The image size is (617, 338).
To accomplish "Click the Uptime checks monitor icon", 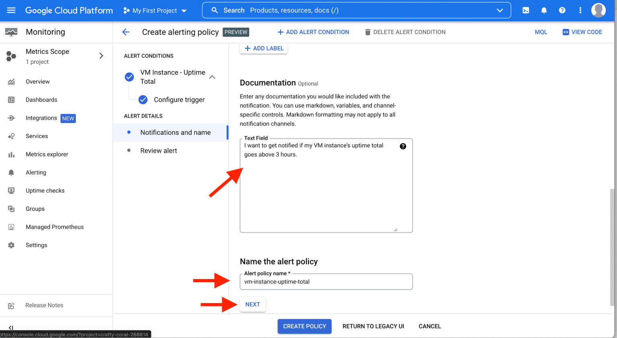I will click(x=11, y=191).
